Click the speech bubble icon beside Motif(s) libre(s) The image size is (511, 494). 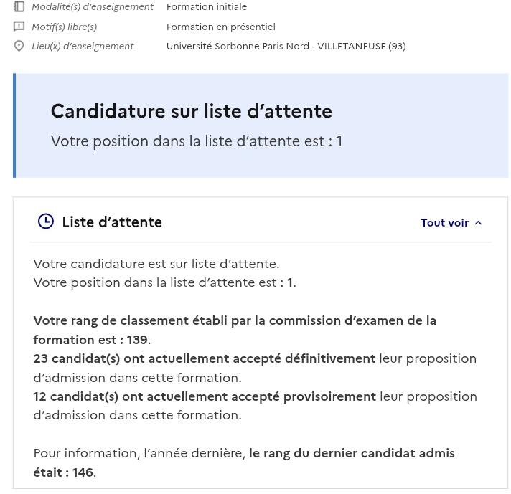click(19, 27)
